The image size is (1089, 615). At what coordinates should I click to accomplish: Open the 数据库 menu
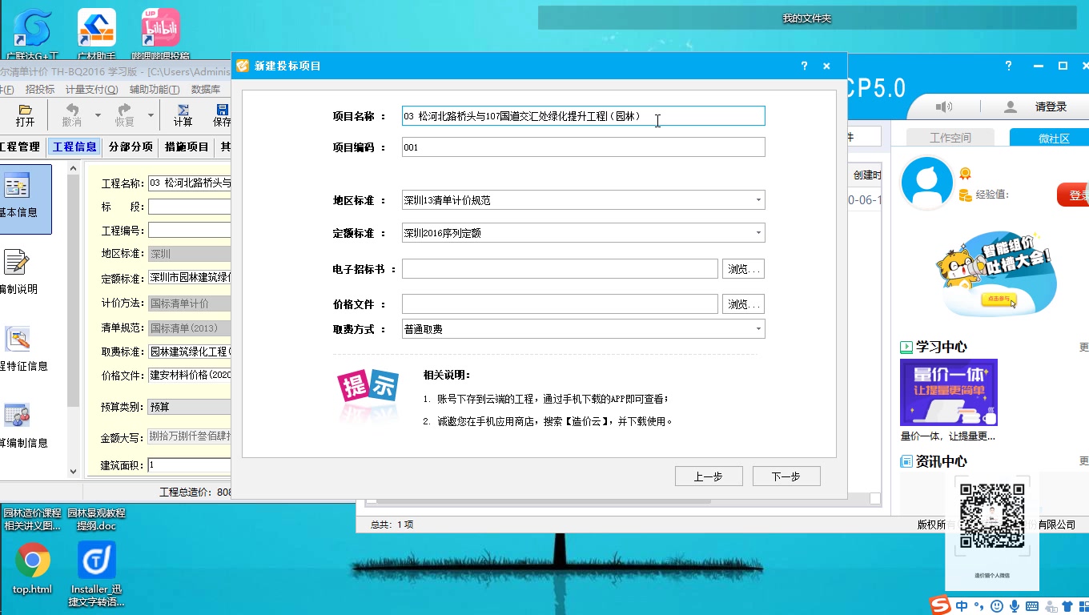[x=206, y=90]
